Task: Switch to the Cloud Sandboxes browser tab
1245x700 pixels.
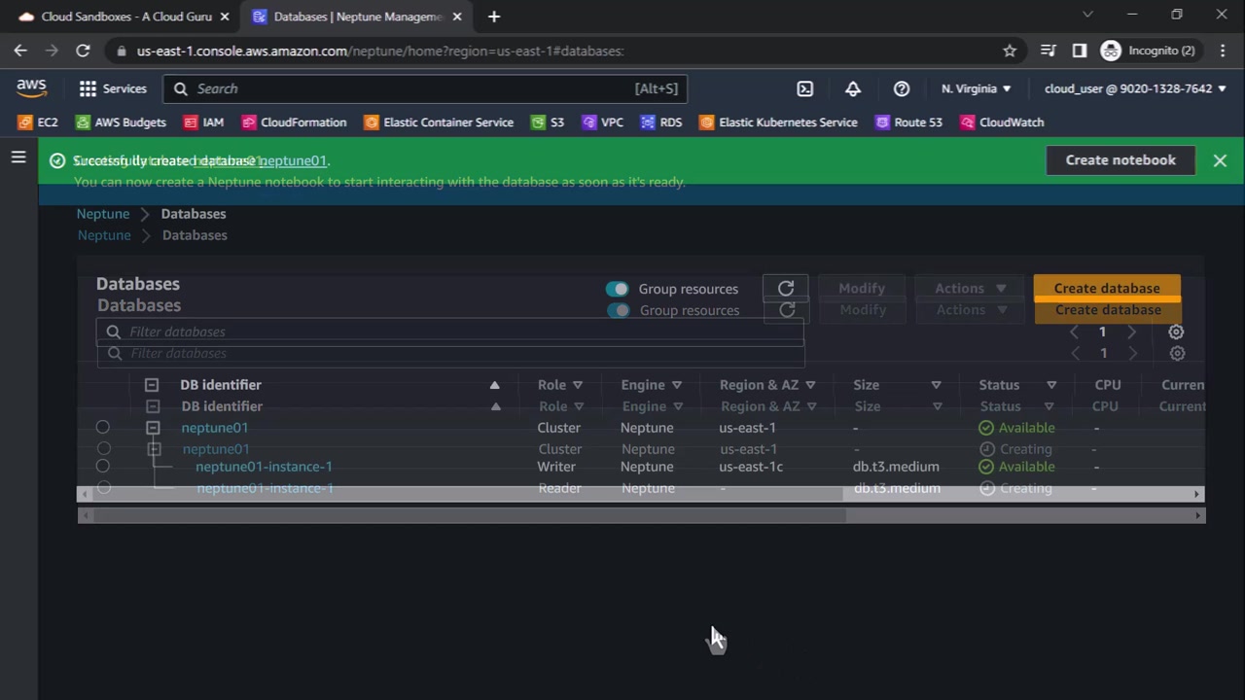Action: click(x=125, y=17)
